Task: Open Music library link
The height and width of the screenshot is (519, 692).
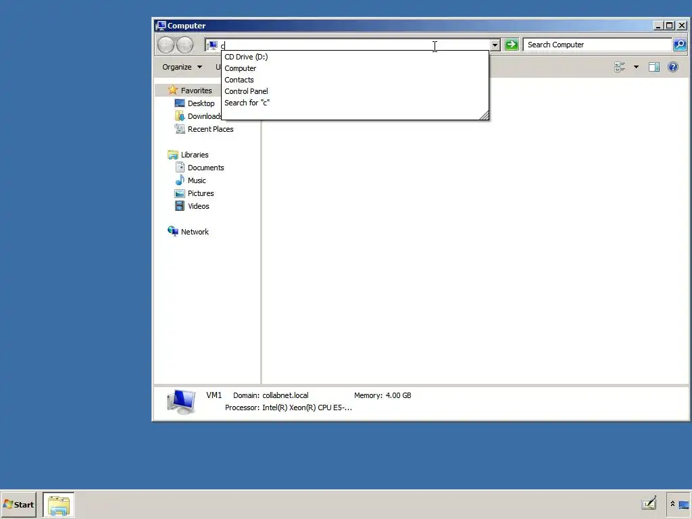Action: click(197, 180)
